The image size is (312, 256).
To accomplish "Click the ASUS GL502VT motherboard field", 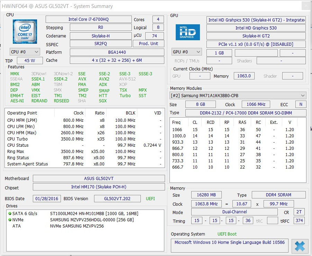I will pyautogui.click(x=99, y=179).
